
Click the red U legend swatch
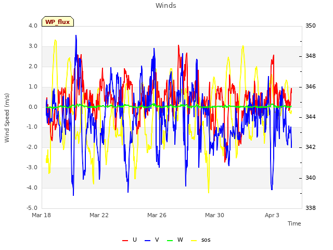click(125, 241)
